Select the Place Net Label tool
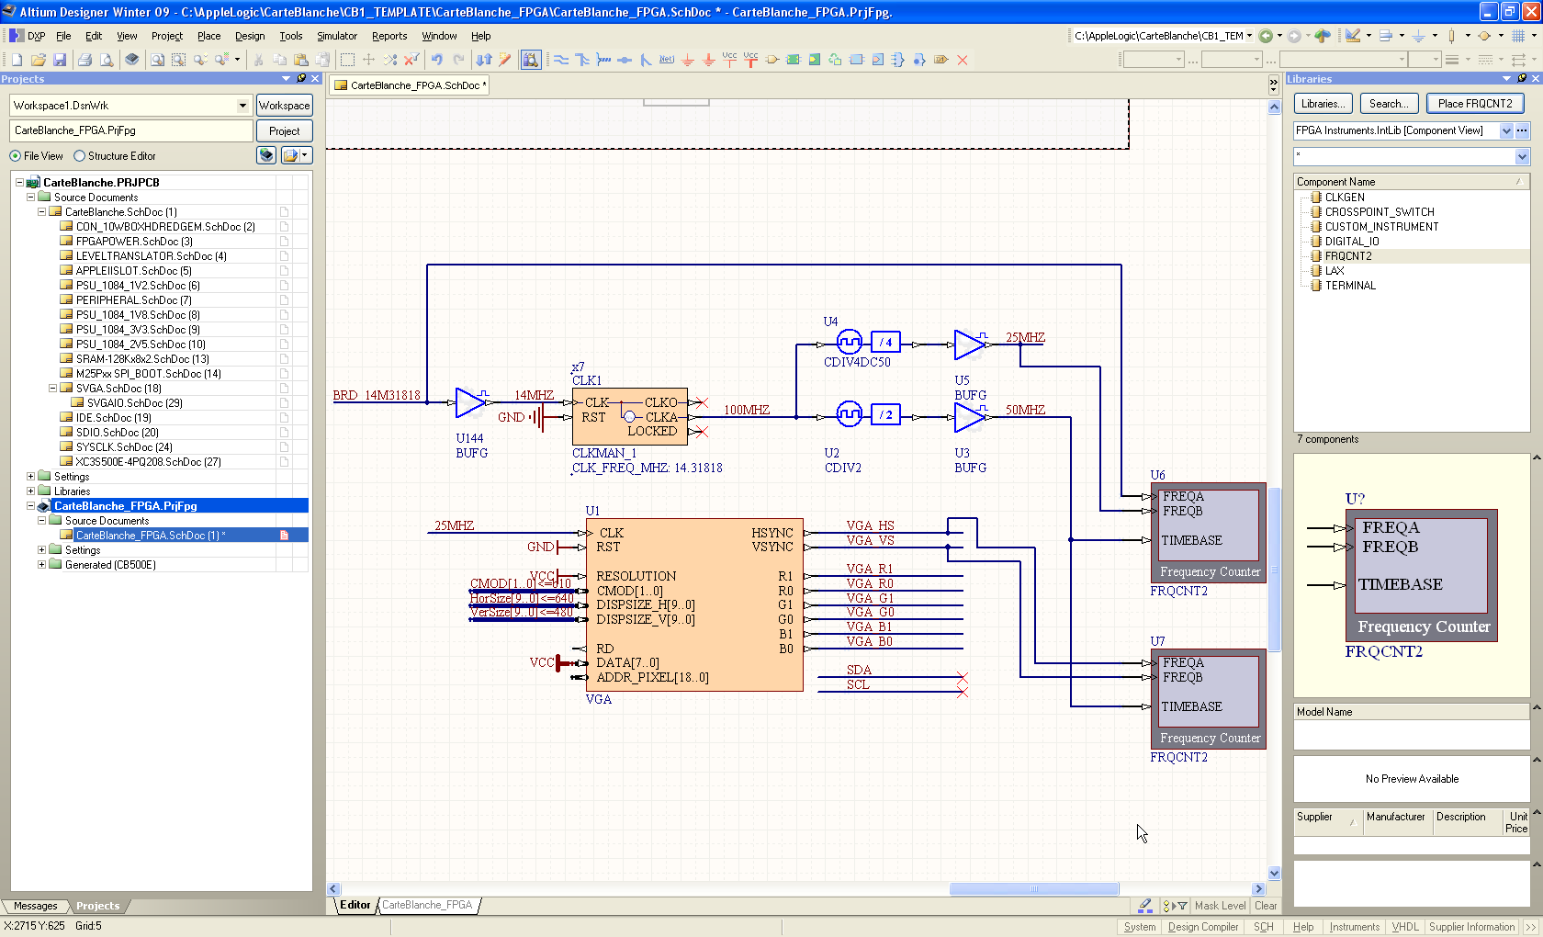Screen dimensions: 1543x937 [x=667, y=60]
